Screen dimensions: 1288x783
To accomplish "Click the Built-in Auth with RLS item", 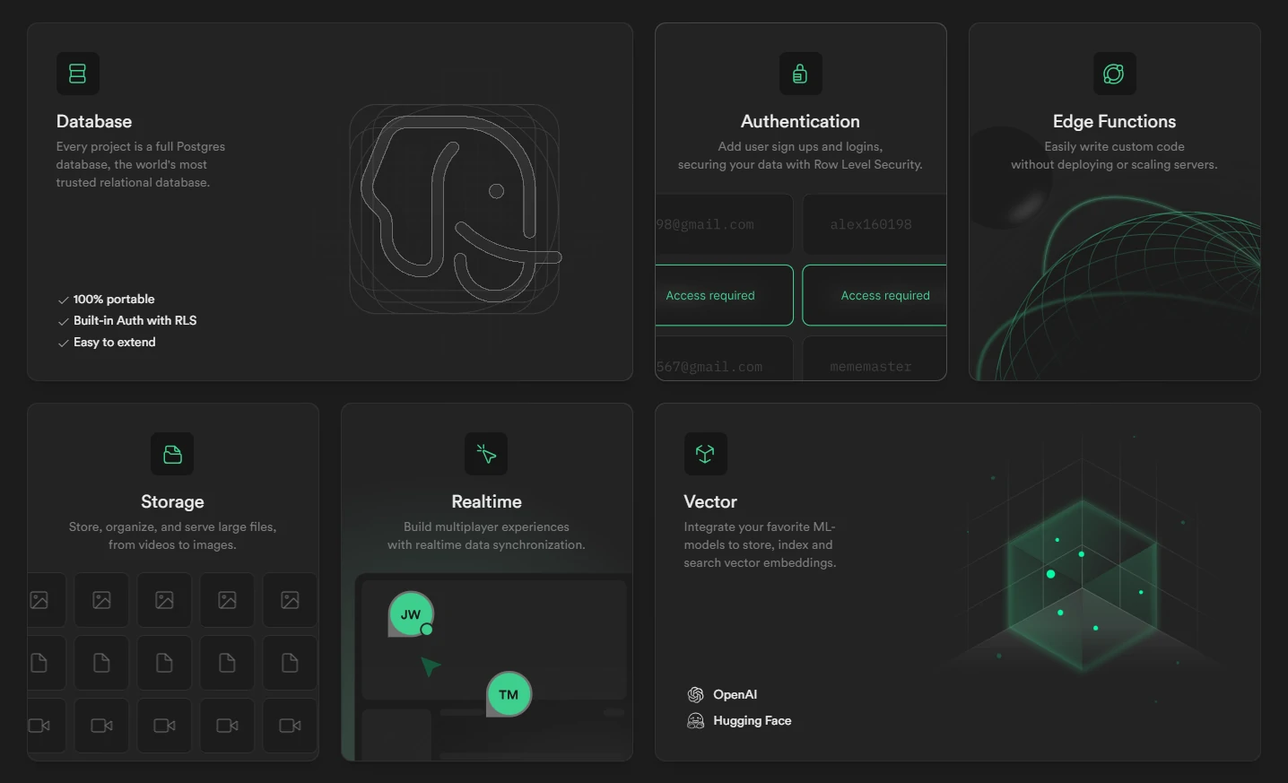I will [135, 320].
